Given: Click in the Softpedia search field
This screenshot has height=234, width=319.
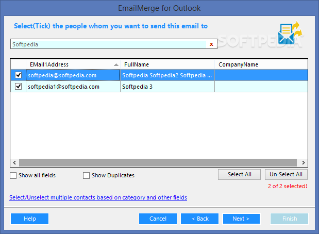Looking at the screenshot, I should click(109, 44).
